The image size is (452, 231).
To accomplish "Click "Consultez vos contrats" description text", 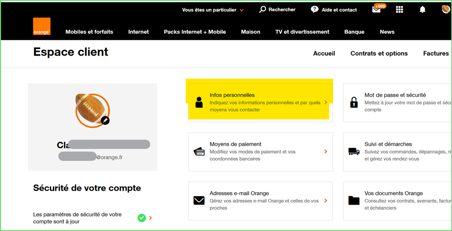I will pos(408,204).
